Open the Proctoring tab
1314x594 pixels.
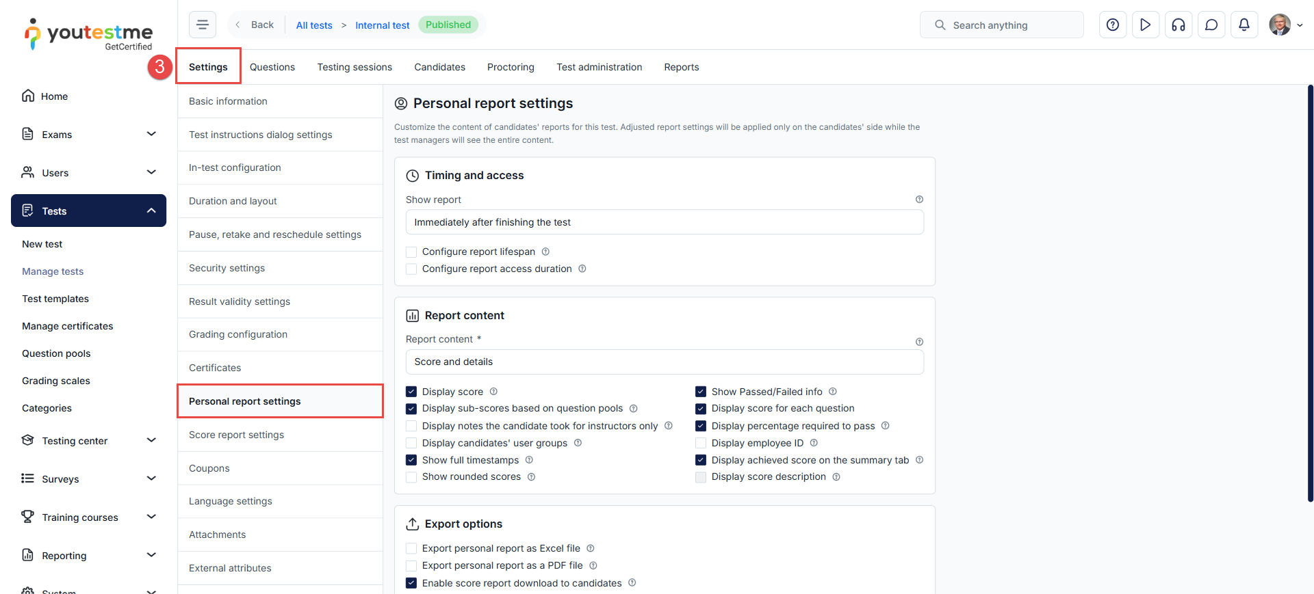click(511, 67)
